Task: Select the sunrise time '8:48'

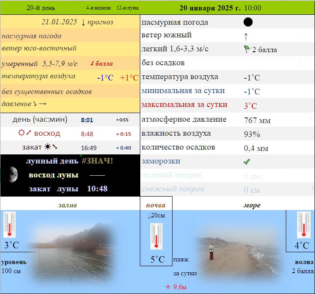Action: [x=87, y=134]
